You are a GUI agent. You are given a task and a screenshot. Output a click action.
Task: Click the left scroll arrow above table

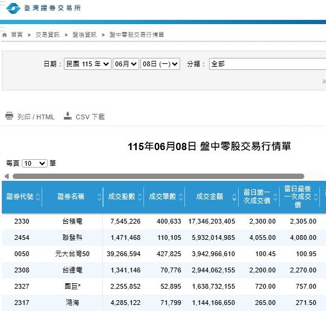coord(7,176)
